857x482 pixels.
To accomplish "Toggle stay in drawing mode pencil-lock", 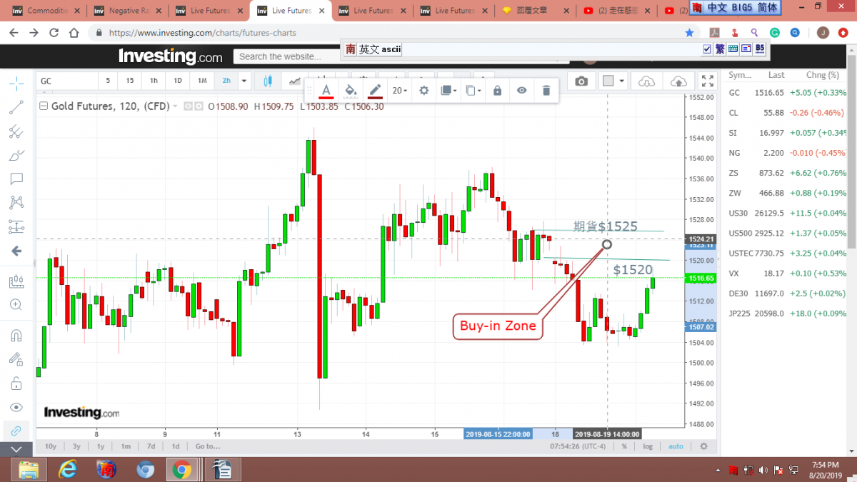I will point(16,358).
